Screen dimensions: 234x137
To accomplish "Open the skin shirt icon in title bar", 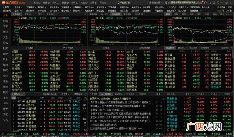I will point(214,3).
